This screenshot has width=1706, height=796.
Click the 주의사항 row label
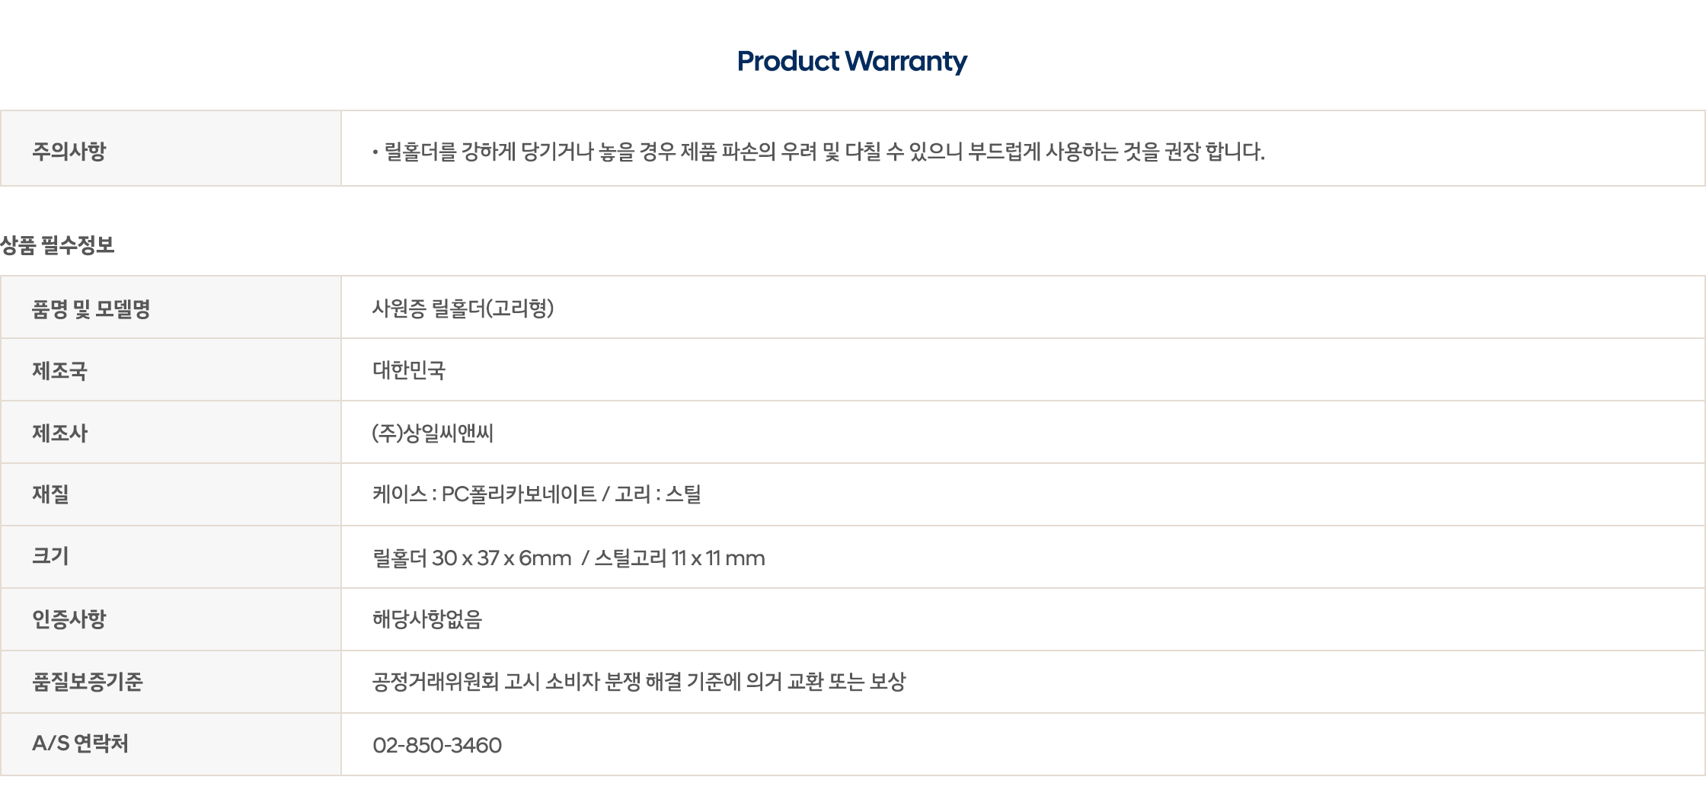point(69,151)
